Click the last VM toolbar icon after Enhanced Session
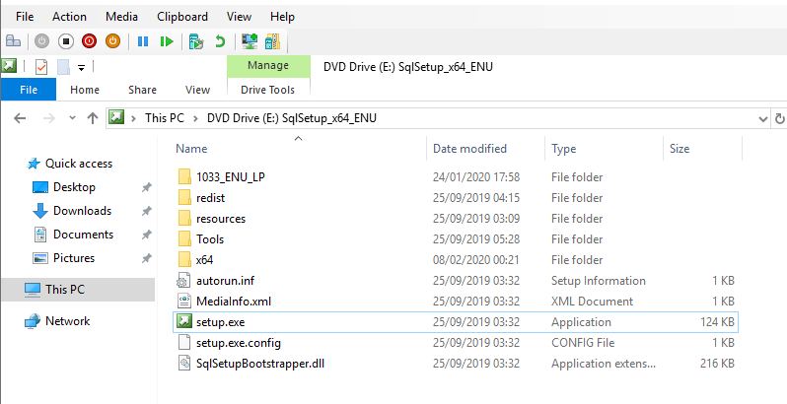The height and width of the screenshot is (404, 787). click(272, 41)
